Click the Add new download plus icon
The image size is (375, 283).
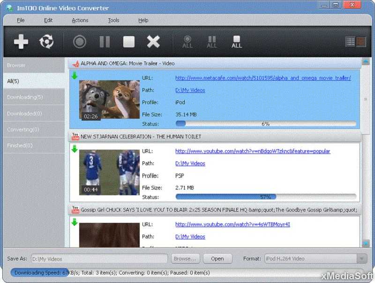point(21,42)
